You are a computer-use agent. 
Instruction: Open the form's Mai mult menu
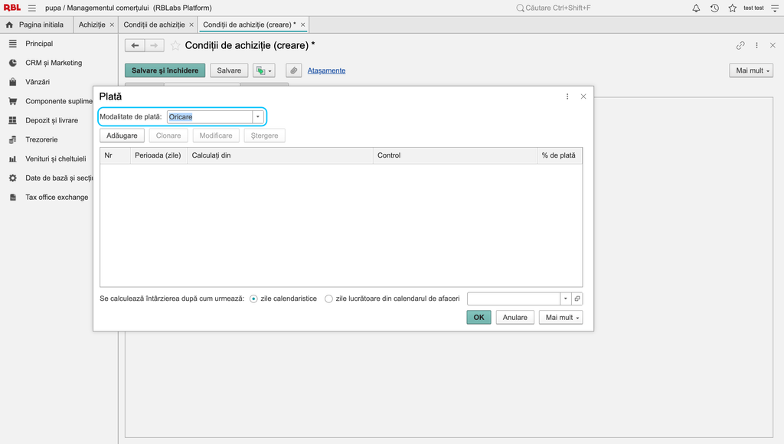tap(752, 70)
